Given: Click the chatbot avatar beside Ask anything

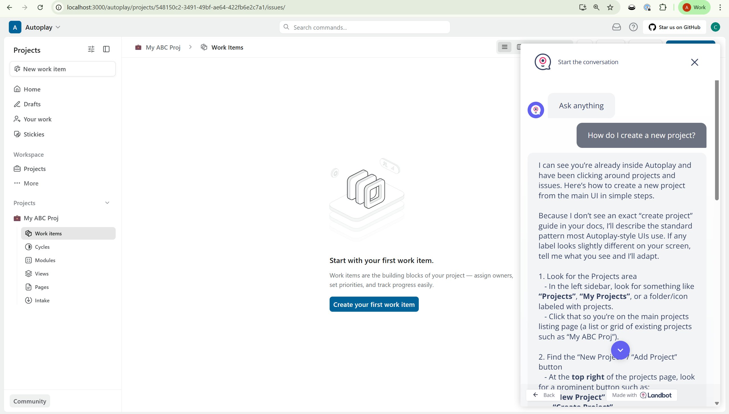Looking at the screenshot, I should pyautogui.click(x=536, y=110).
